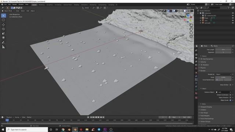
Task: Hide the rock object in outliner
Action: pyautogui.click(x=233, y=21)
